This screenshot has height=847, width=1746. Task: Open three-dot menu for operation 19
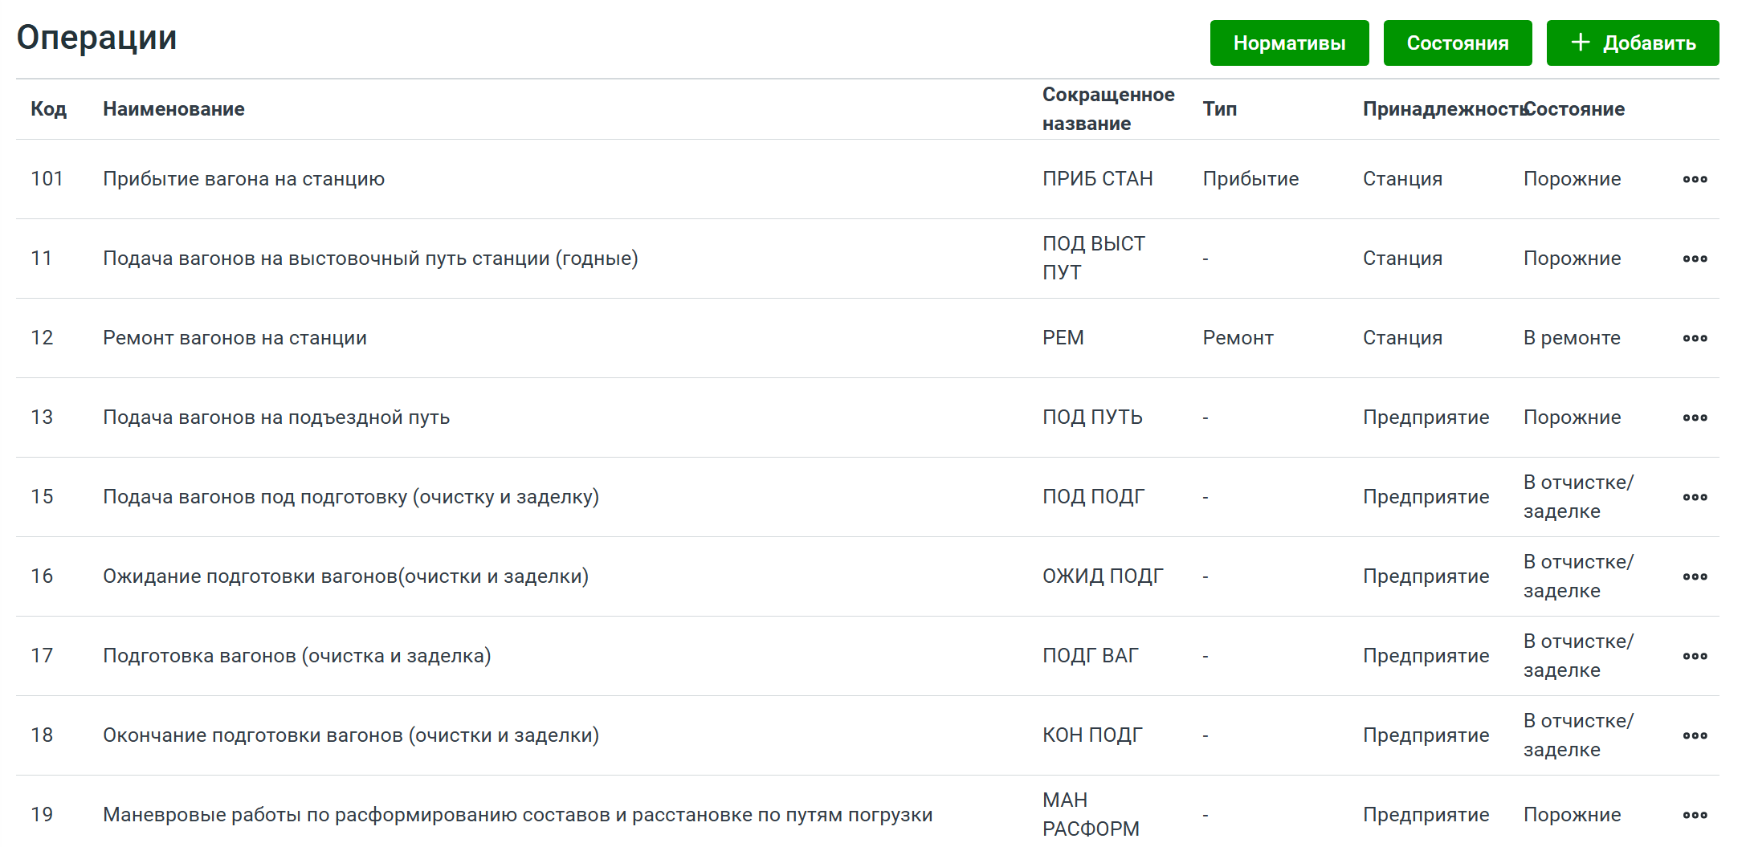point(1695,815)
